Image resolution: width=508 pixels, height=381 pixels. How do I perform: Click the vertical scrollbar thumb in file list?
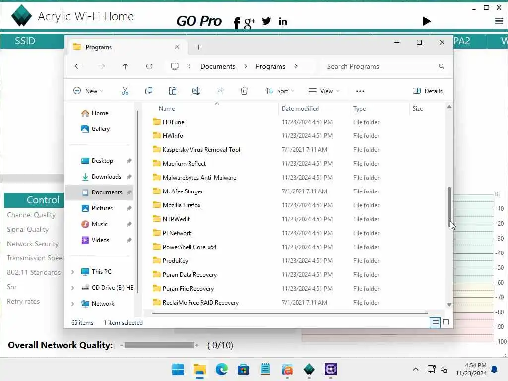(449, 206)
